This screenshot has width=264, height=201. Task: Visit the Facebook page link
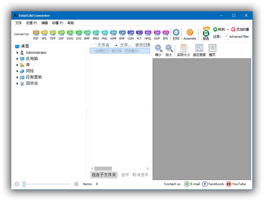click(x=213, y=184)
